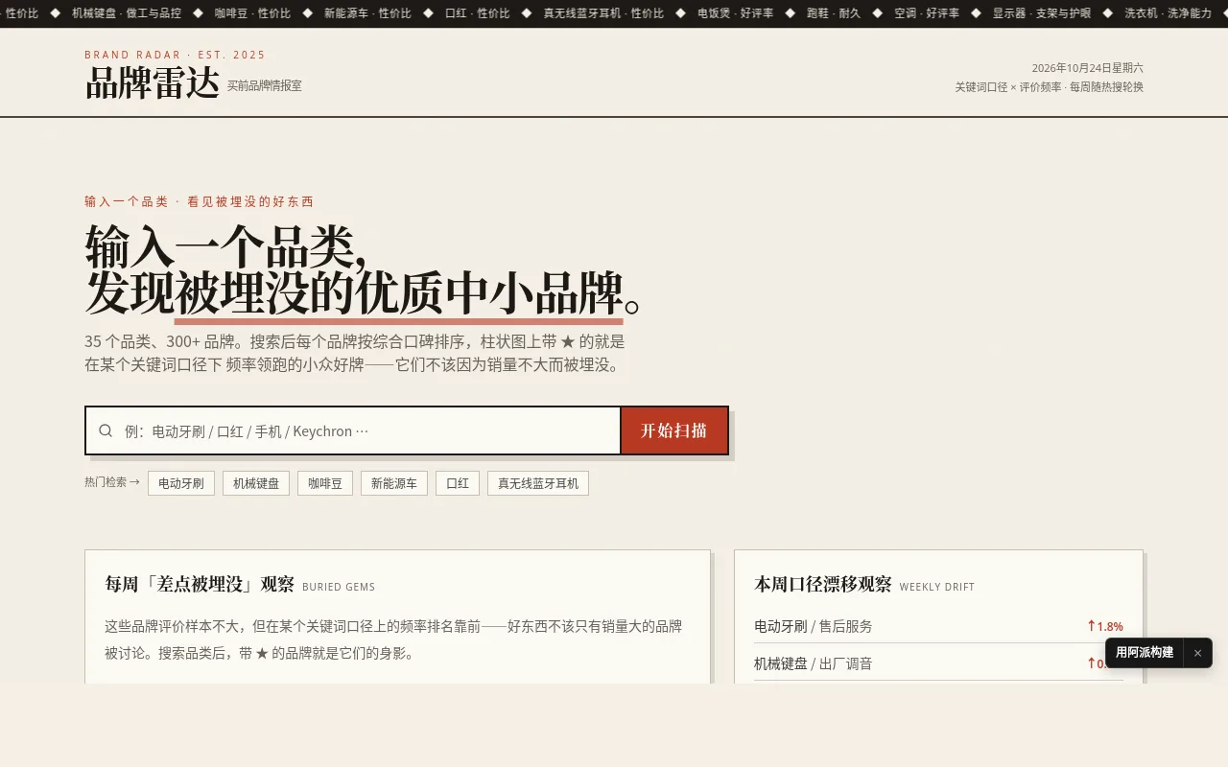Open ticker item 口红 · 性价比

click(478, 13)
